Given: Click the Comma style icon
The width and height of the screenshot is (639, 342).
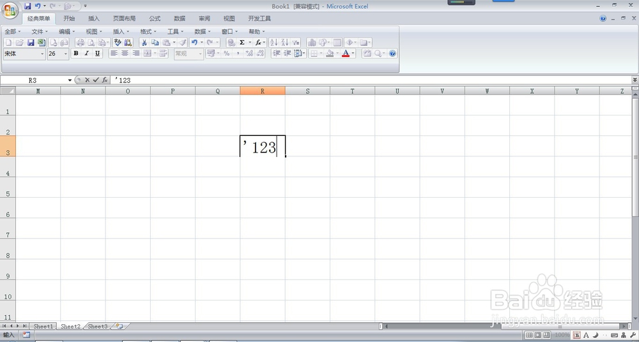Looking at the screenshot, I should point(238,54).
